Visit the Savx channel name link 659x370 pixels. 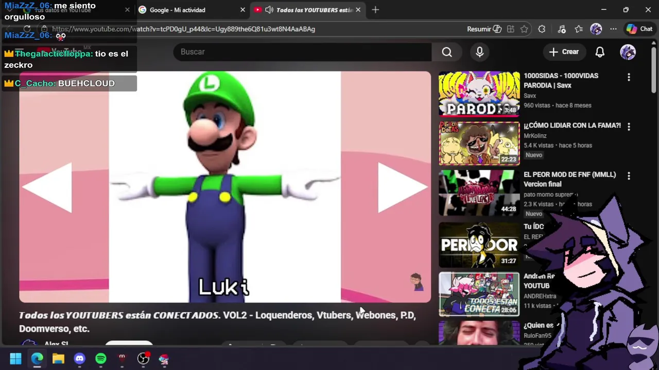click(x=530, y=96)
